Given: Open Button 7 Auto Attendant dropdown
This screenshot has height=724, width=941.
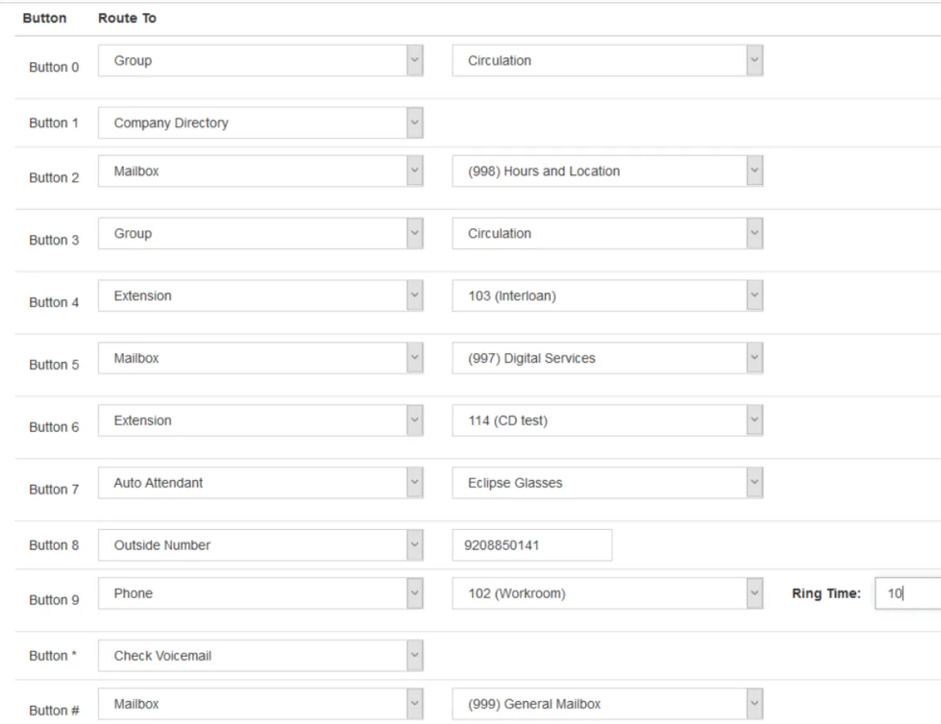Looking at the screenshot, I should pos(260,482).
